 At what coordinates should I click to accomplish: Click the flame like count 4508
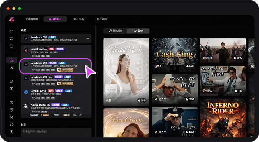[x=238, y=58]
